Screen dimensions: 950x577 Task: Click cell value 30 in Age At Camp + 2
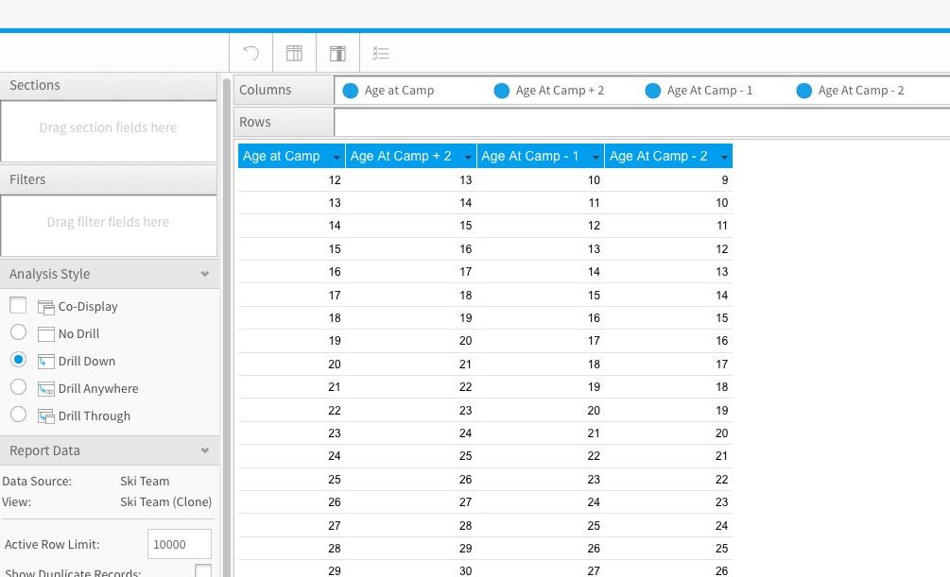click(465, 571)
